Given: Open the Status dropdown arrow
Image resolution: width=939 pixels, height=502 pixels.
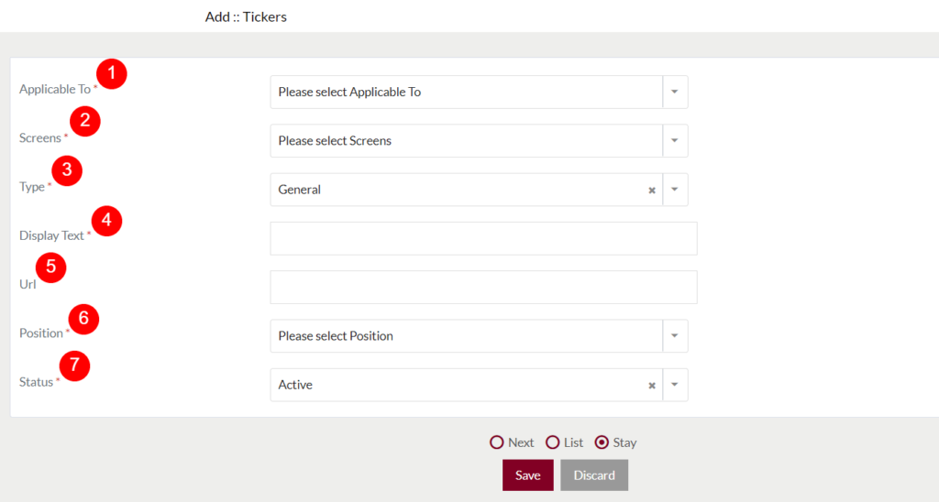Looking at the screenshot, I should 675,385.
